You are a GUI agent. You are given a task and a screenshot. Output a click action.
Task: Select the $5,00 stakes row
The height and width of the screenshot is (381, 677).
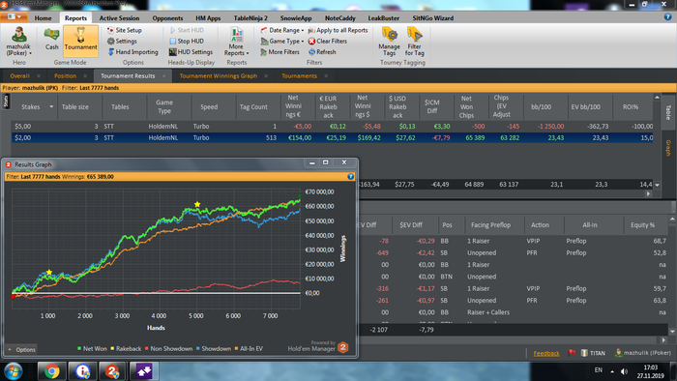(x=332, y=127)
